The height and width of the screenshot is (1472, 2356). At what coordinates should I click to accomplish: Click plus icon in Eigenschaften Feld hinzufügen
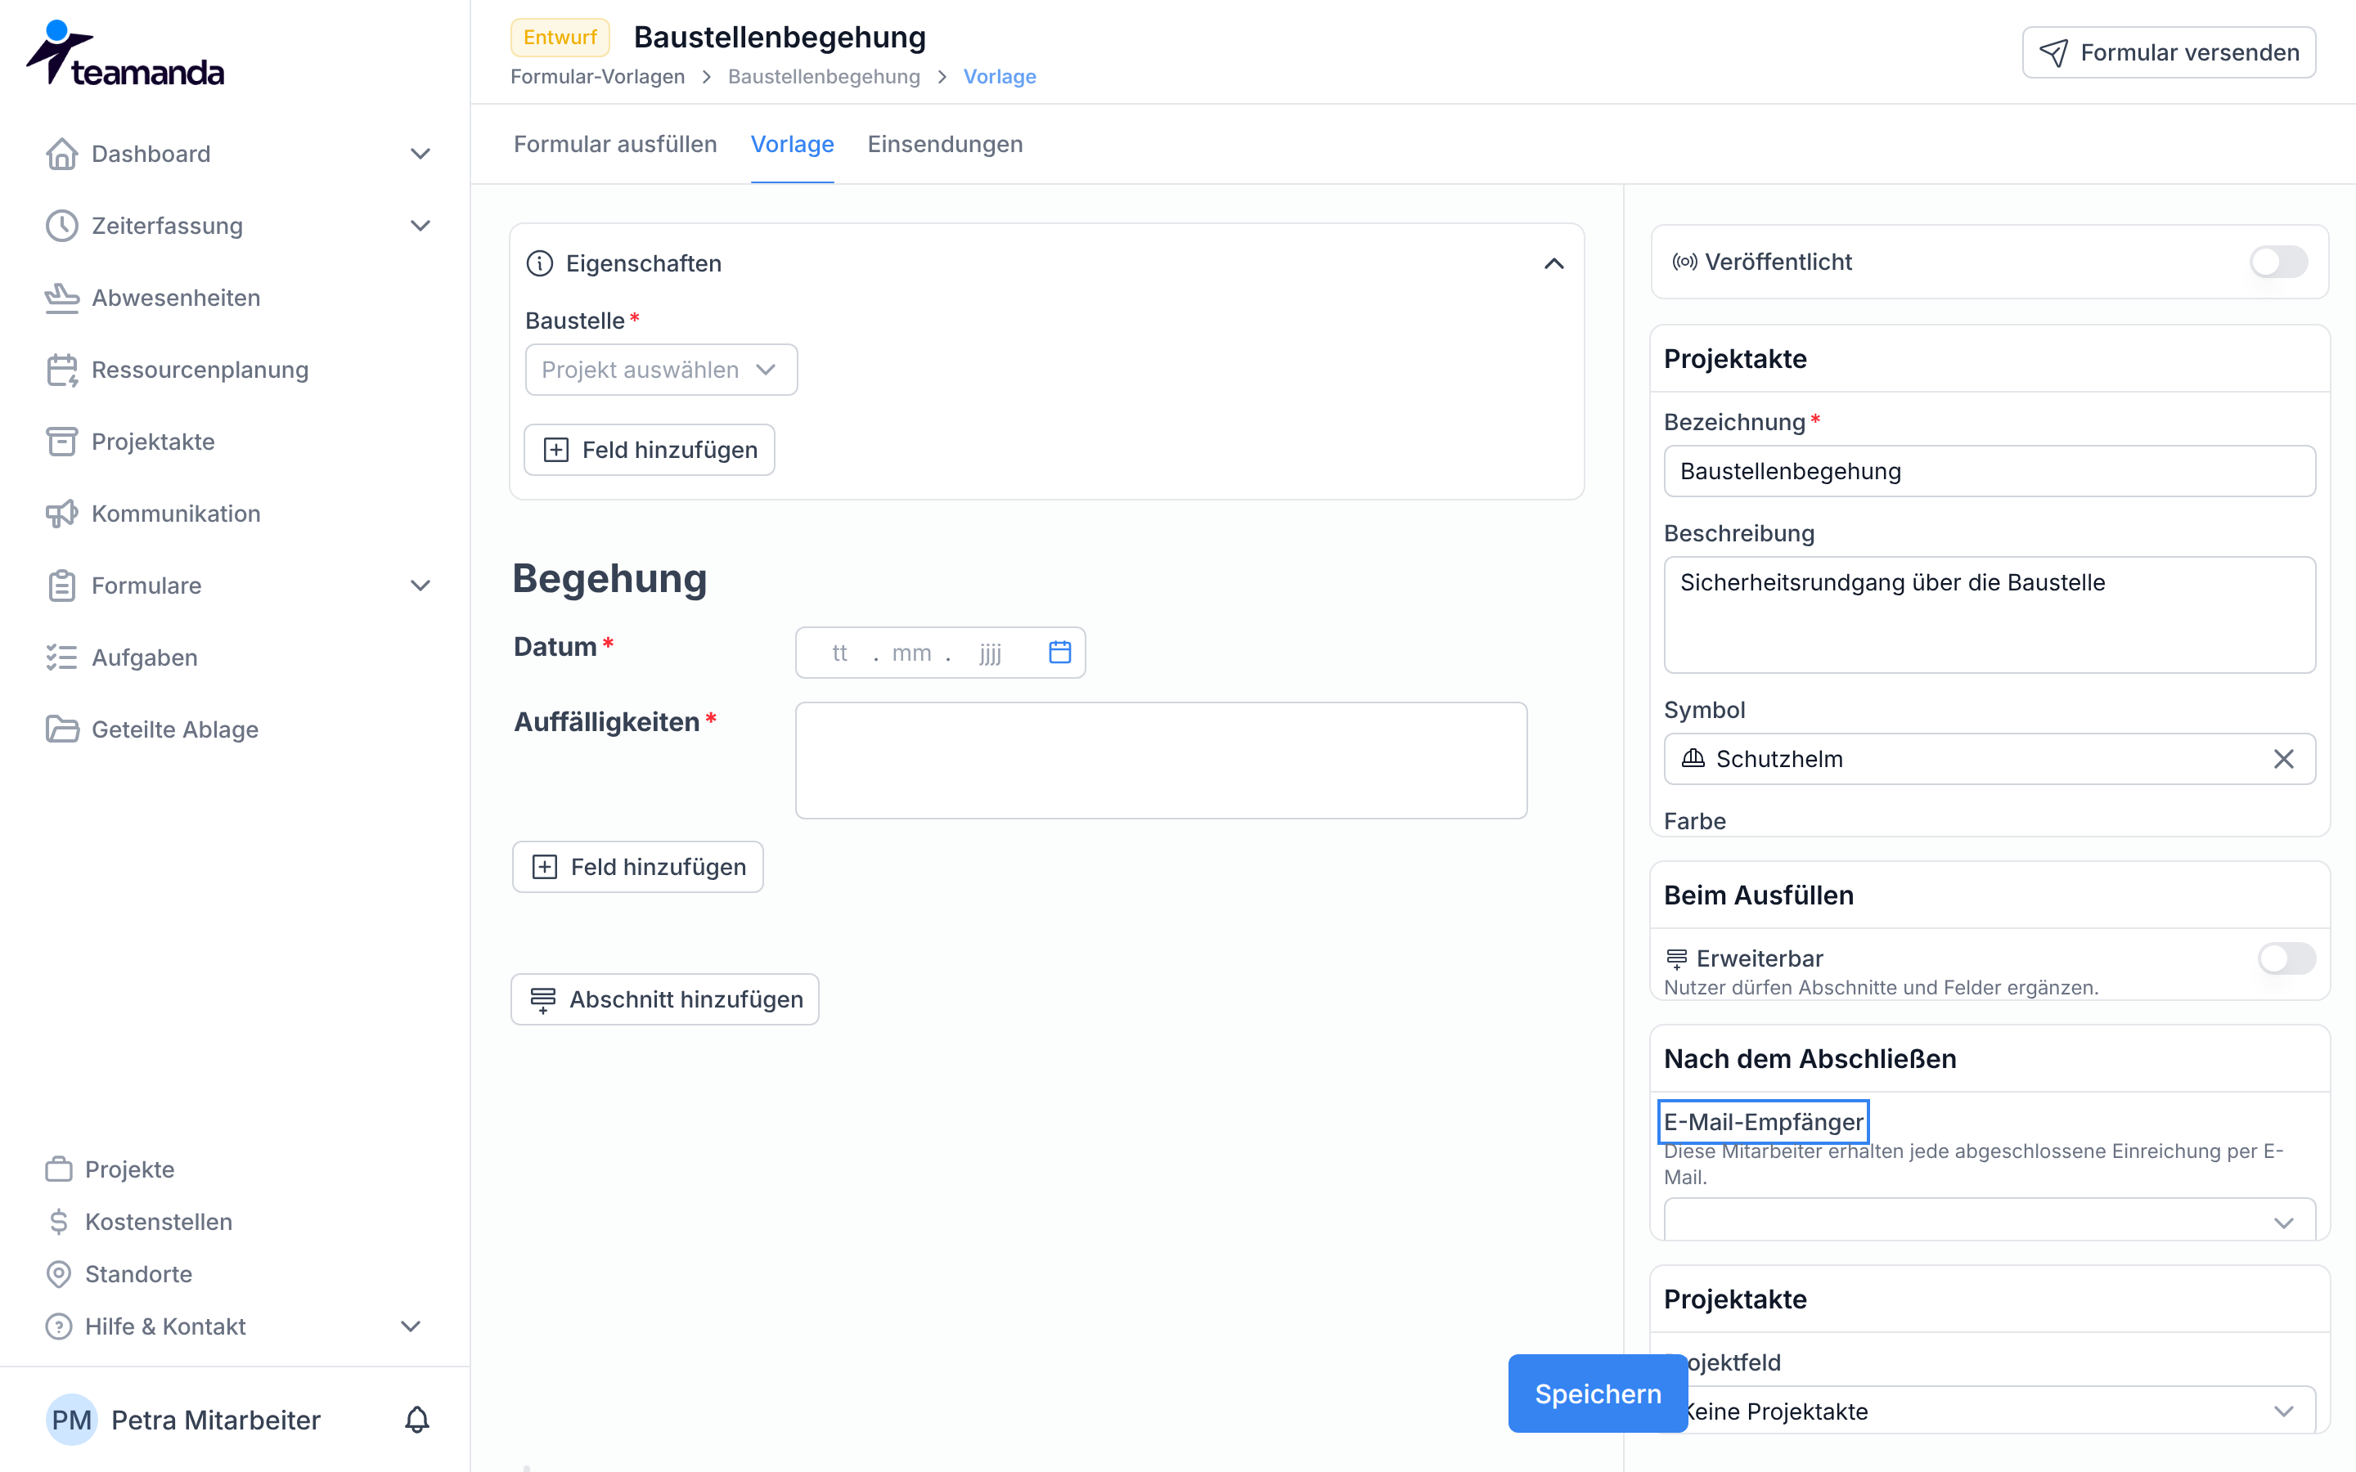tap(556, 450)
